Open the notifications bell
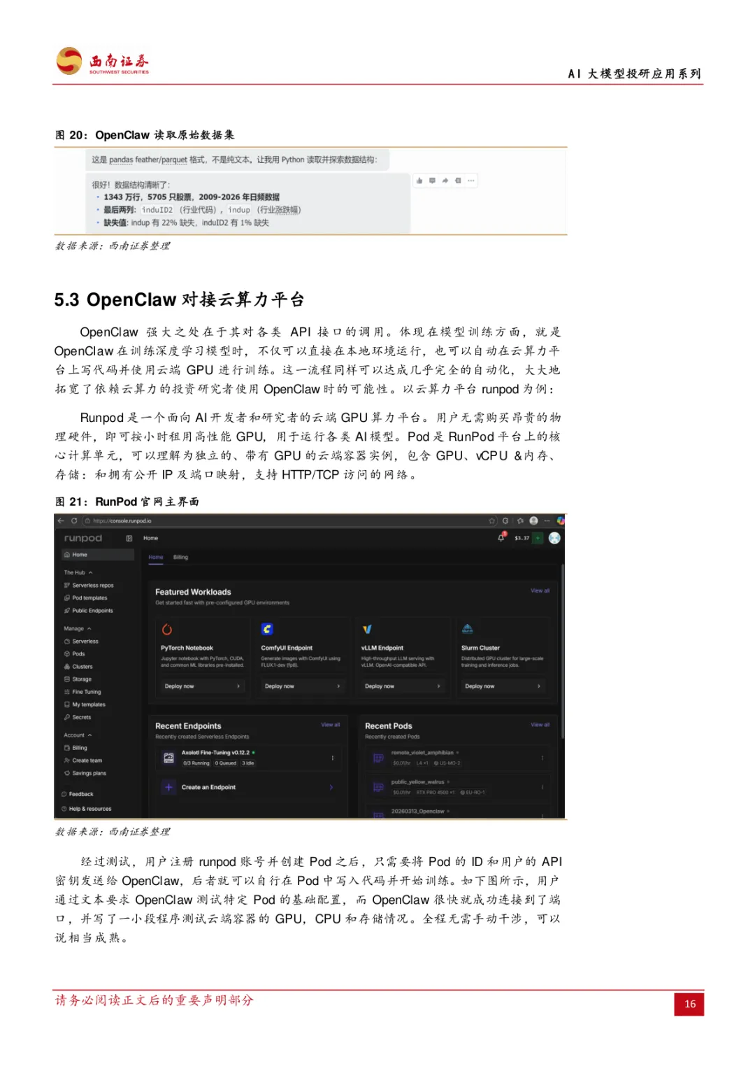755x1069 pixels. click(x=501, y=537)
